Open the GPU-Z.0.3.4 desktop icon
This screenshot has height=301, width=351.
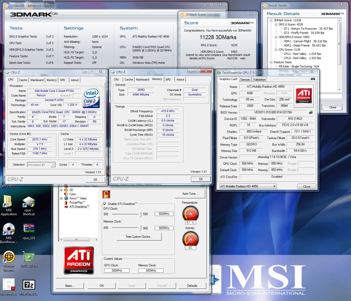pos(29,260)
